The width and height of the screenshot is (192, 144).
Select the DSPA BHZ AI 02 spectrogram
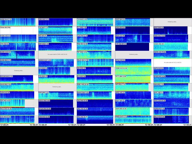pyautogui.click(x=133, y=112)
